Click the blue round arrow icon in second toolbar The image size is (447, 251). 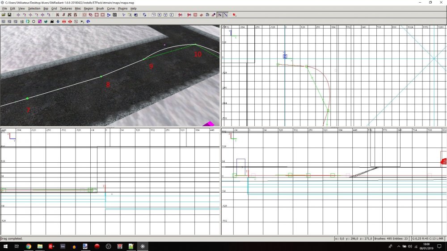point(88,21)
